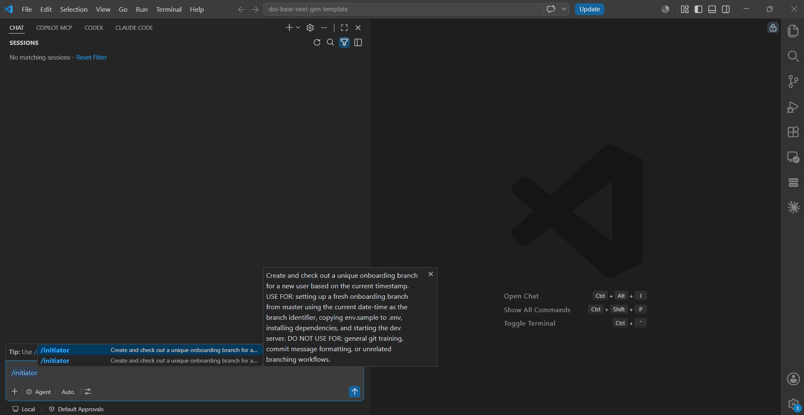Open the Explorer view icon
The image size is (804, 415).
793,31
